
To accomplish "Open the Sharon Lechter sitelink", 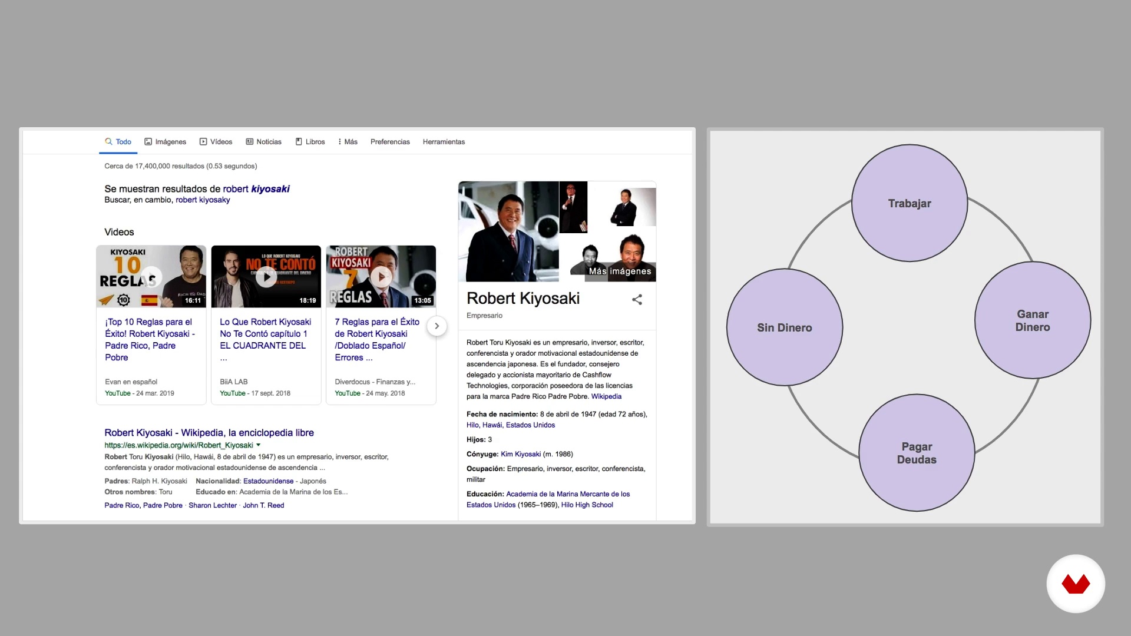I will [x=213, y=505].
